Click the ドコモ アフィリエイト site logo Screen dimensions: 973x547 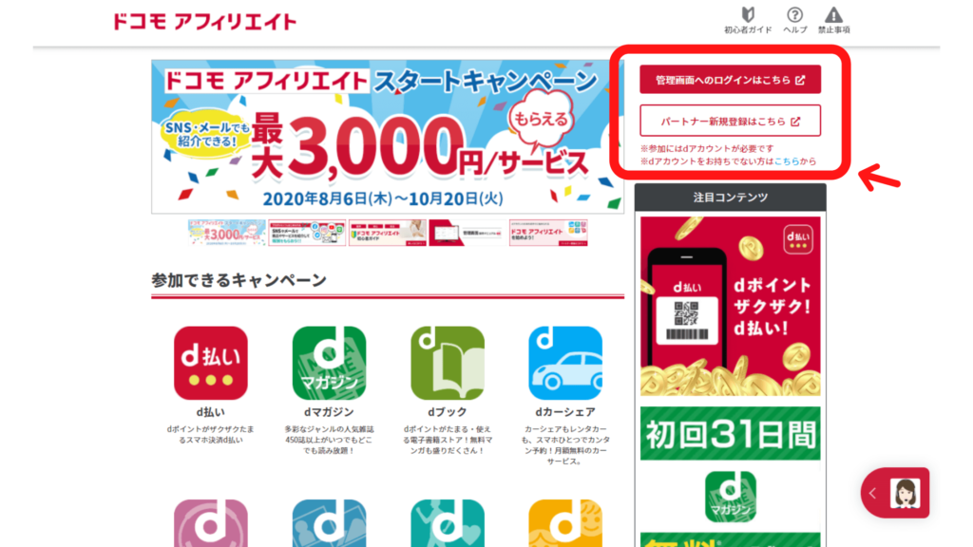click(x=204, y=22)
